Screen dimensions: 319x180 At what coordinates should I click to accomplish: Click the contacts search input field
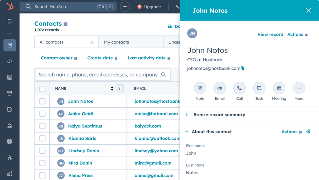98,75
